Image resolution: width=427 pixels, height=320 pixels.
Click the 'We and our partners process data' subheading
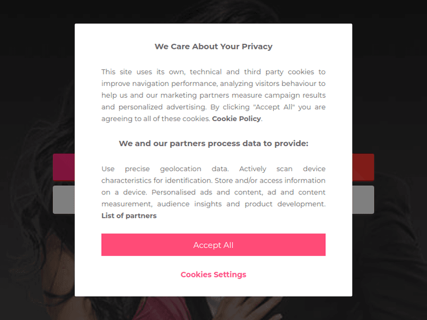213,143
